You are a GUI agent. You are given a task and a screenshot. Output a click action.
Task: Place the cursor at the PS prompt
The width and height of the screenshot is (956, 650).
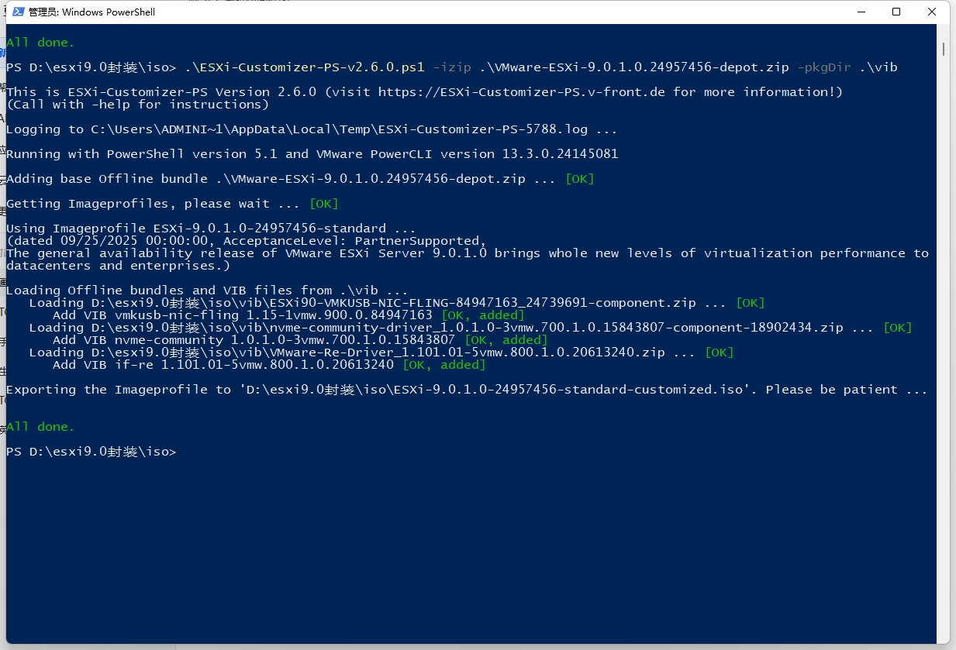point(181,451)
